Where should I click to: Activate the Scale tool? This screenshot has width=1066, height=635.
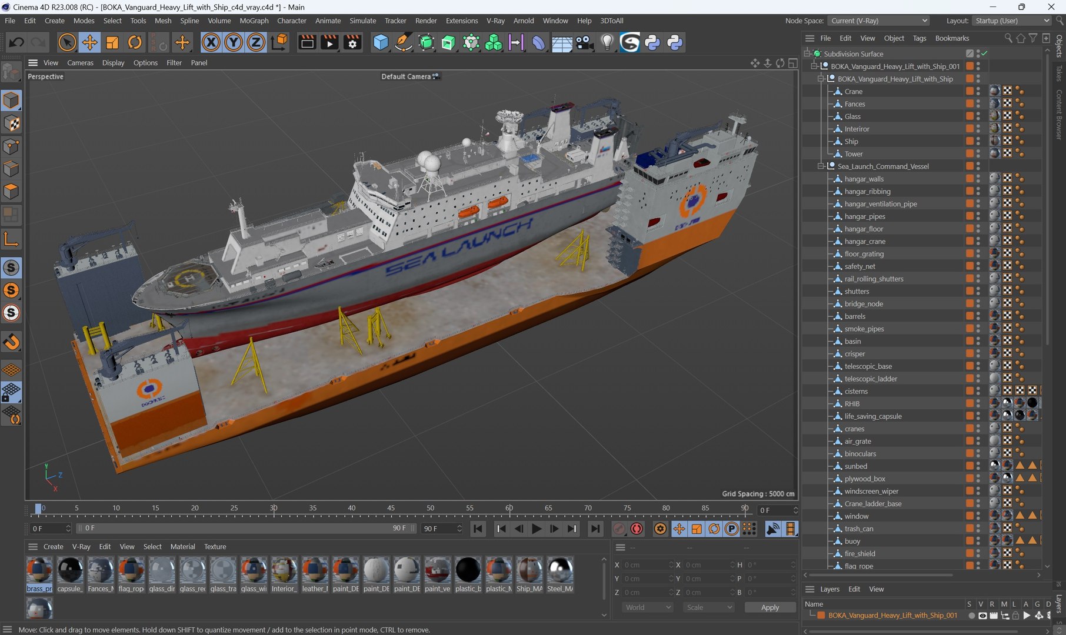[112, 42]
